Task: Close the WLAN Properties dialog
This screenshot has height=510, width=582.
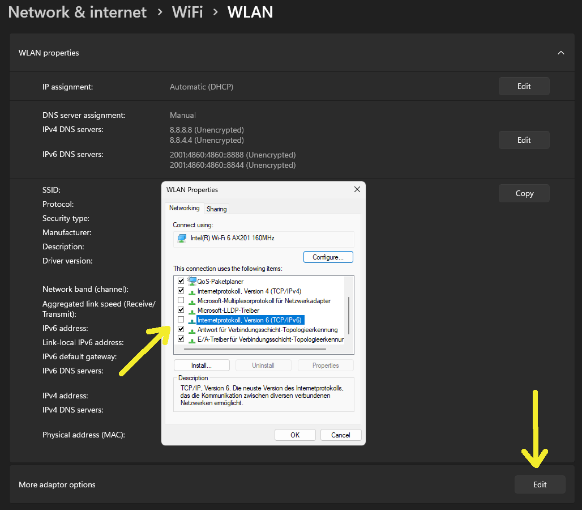Action: tap(357, 189)
